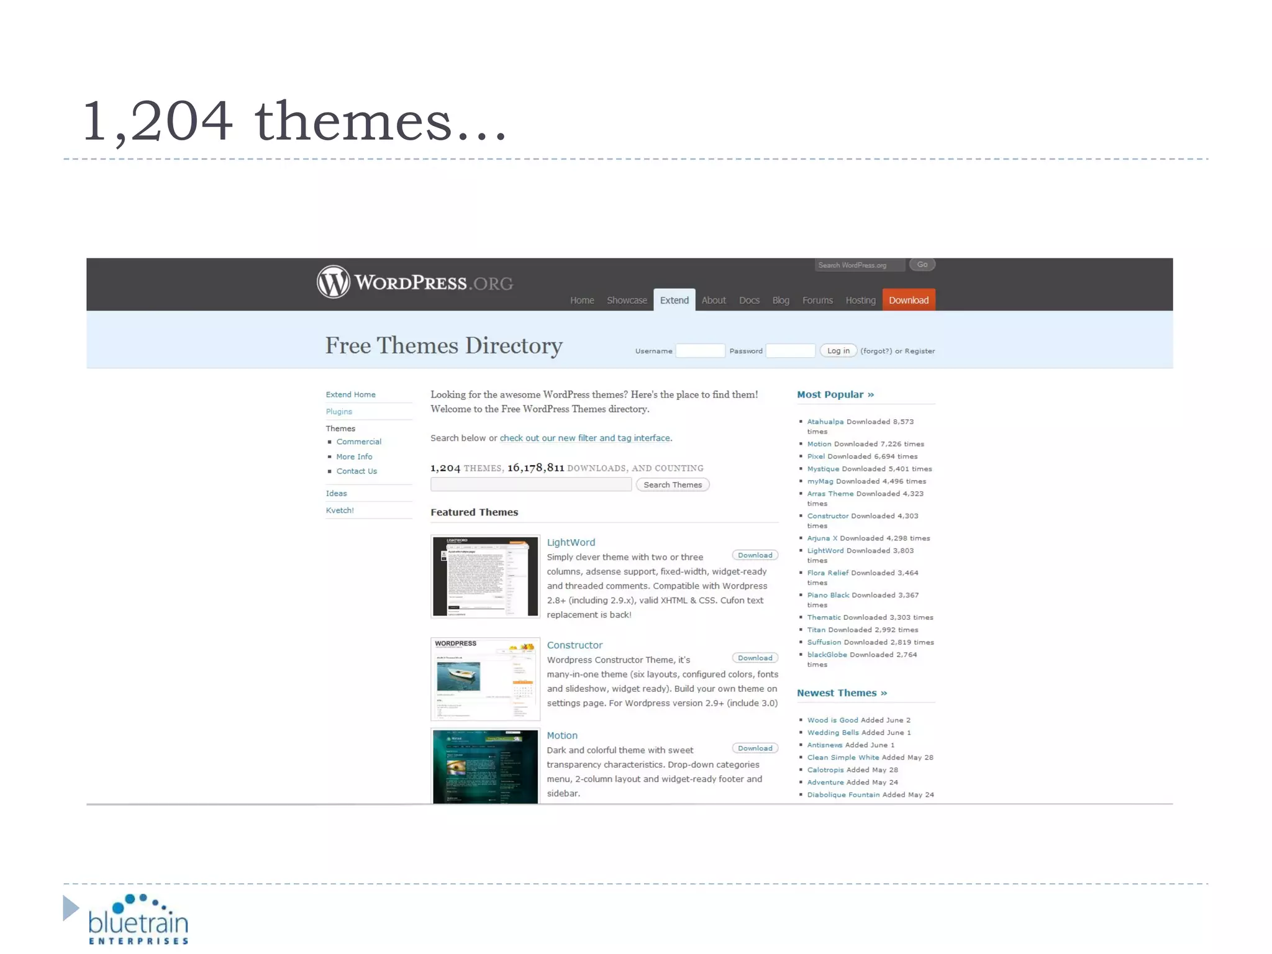Image resolution: width=1272 pixels, height=954 pixels.
Task: Open Antisnews theme link
Action: click(x=825, y=745)
